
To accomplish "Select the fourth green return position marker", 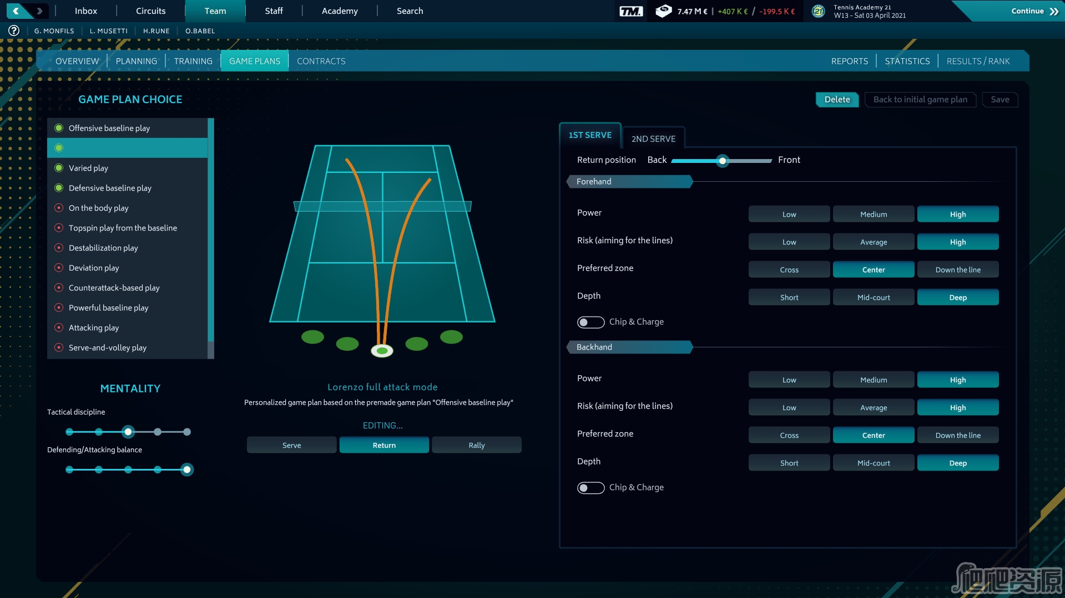I will [417, 344].
